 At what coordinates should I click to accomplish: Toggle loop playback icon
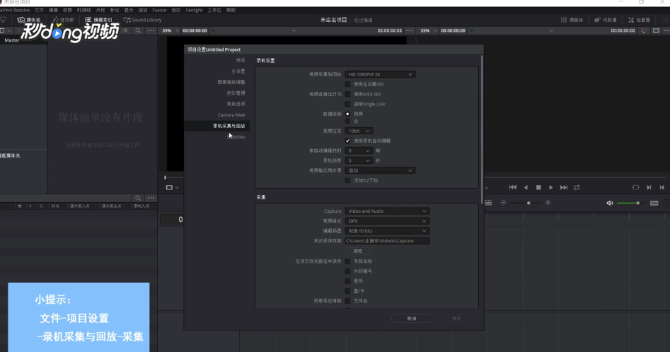pos(577,187)
